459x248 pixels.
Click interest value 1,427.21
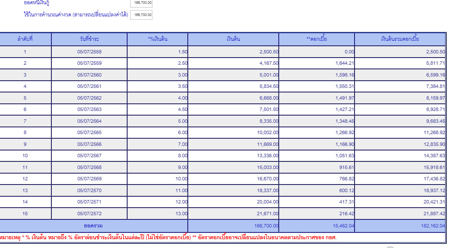click(344, 109)
